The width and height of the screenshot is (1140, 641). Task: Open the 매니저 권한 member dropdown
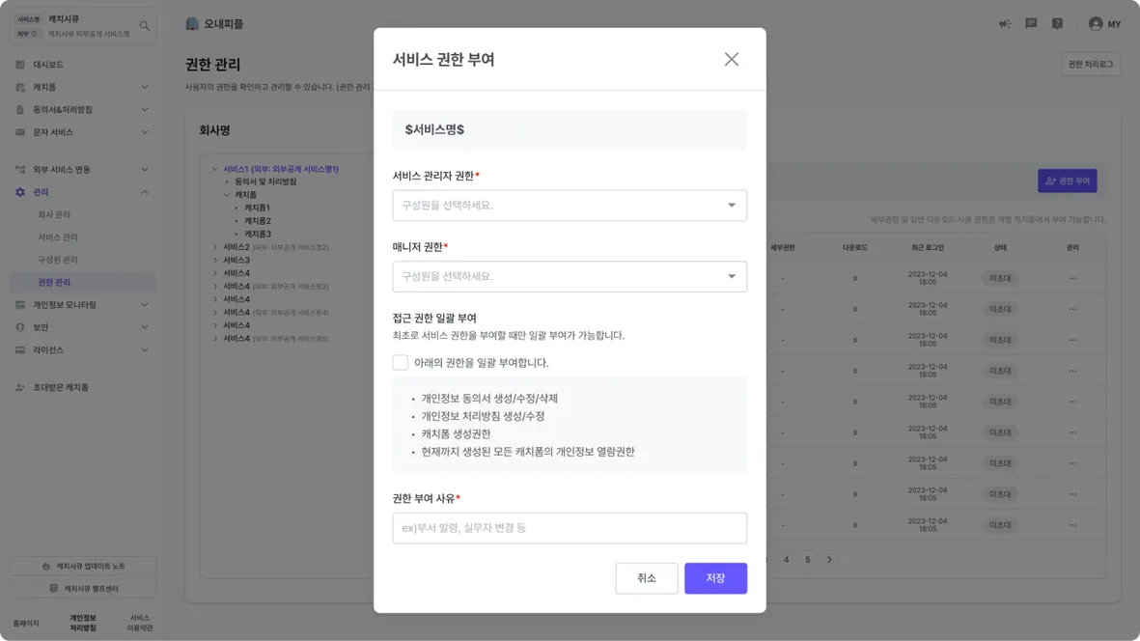tap(570, 276)
